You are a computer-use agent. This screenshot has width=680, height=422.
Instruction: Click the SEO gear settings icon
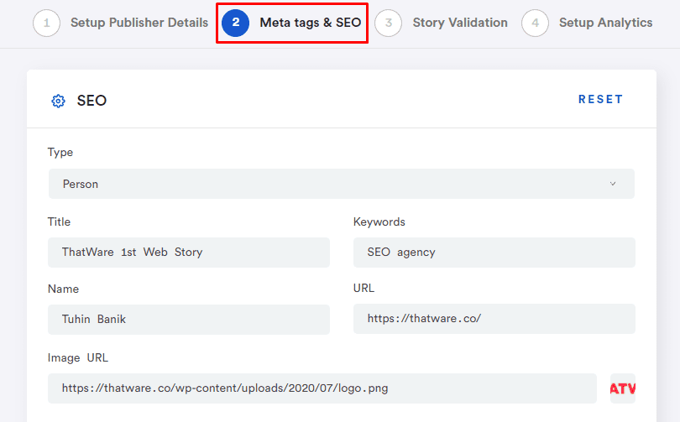pyautogui.click(x=58, y=101)
